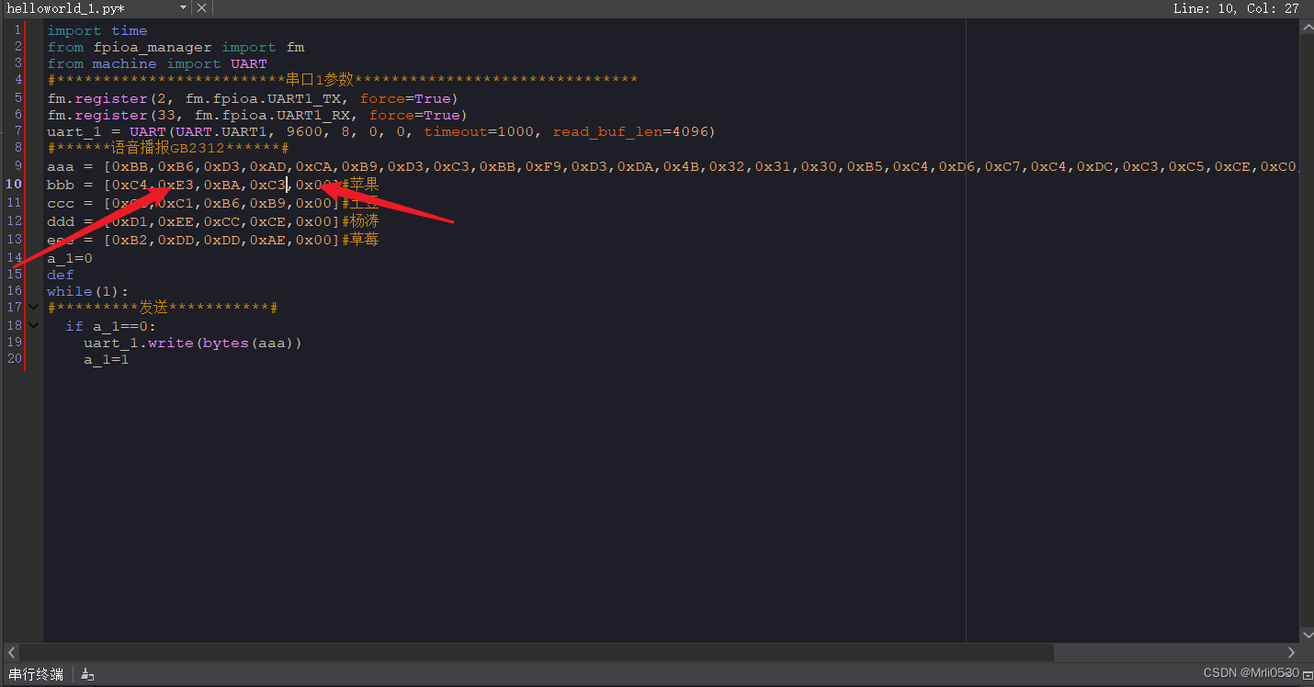Click 'a_1=0' on line 14
Viewport: 1314px width, 687px height.
(70, 259)
